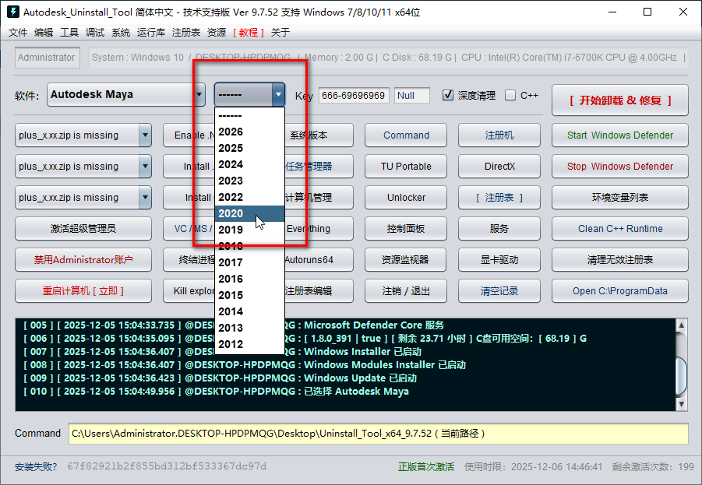The height and width of the screenshot is (485, 702).
Task: Open the 注册表 menu
Action: (x=186, y=32)
